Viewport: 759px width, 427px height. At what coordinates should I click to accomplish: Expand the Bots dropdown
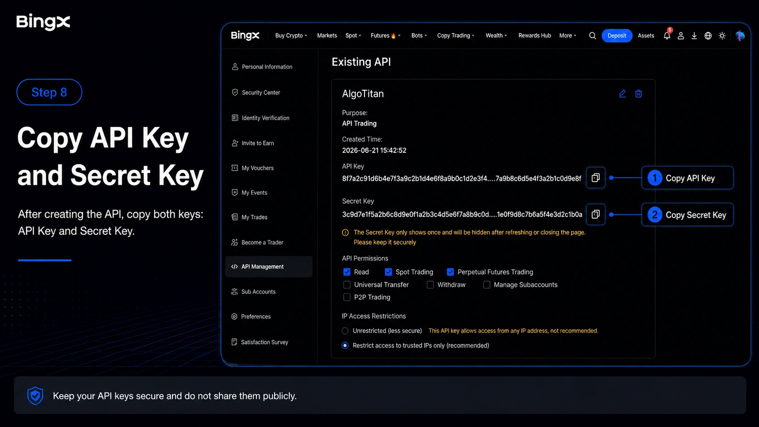[419, 35]
